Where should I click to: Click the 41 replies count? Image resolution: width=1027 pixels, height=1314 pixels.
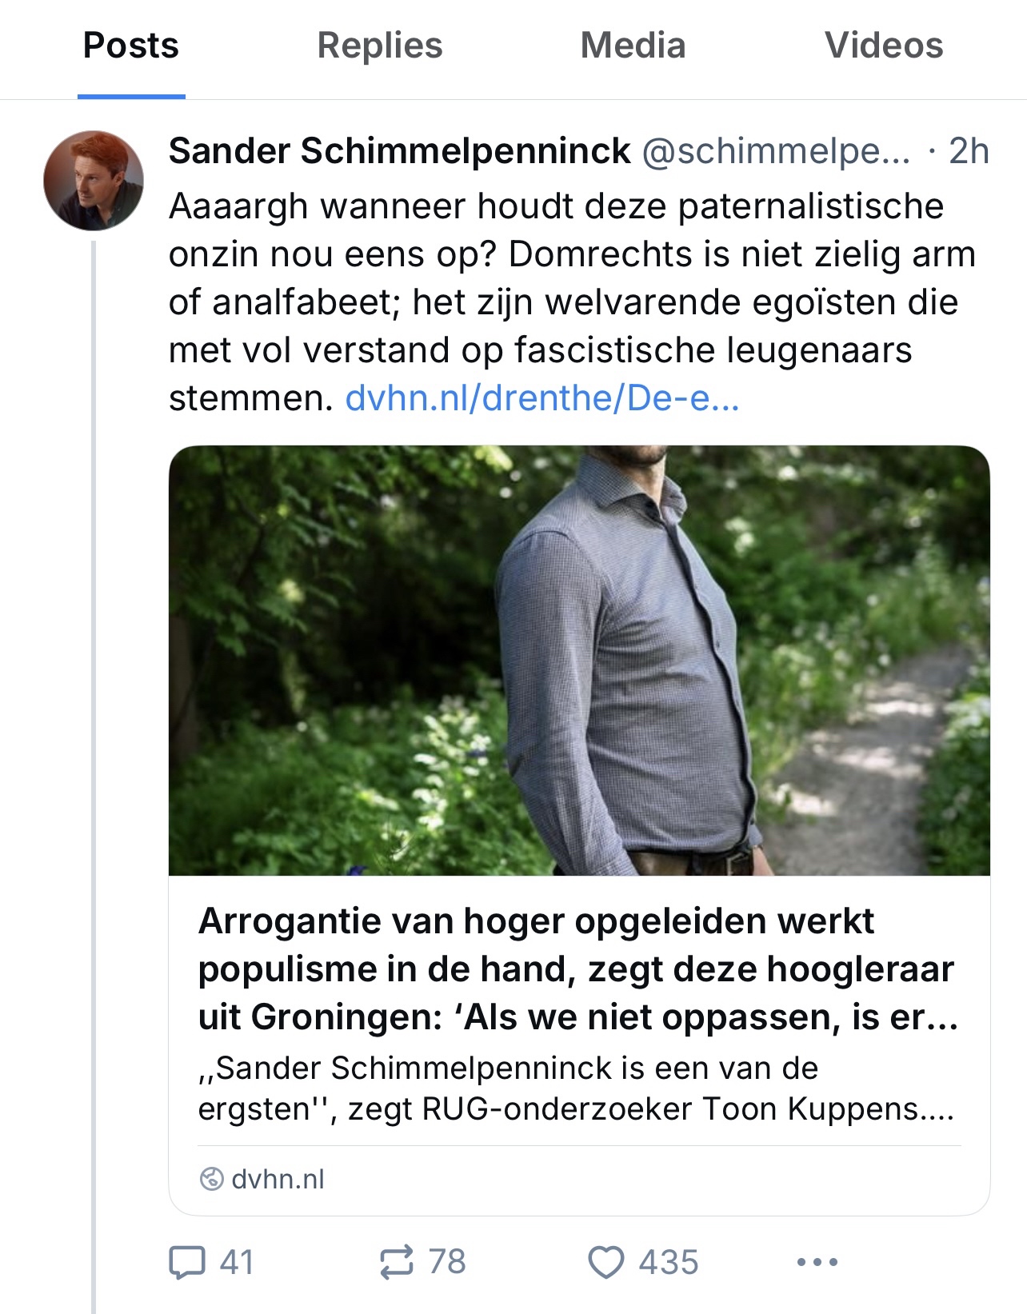[x=237, y=1262]
